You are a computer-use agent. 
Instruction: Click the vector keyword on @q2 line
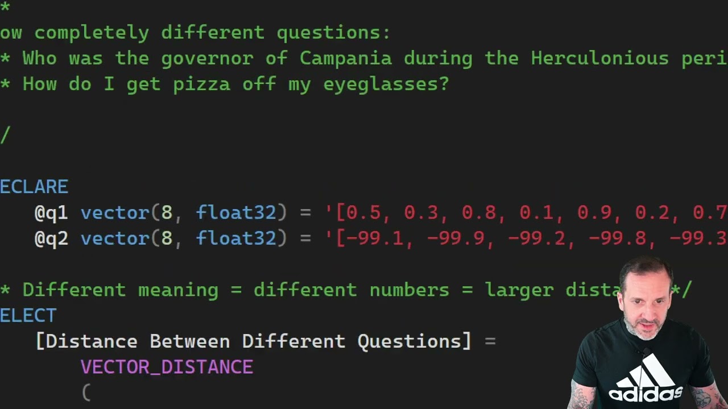(x=115, y=238)
